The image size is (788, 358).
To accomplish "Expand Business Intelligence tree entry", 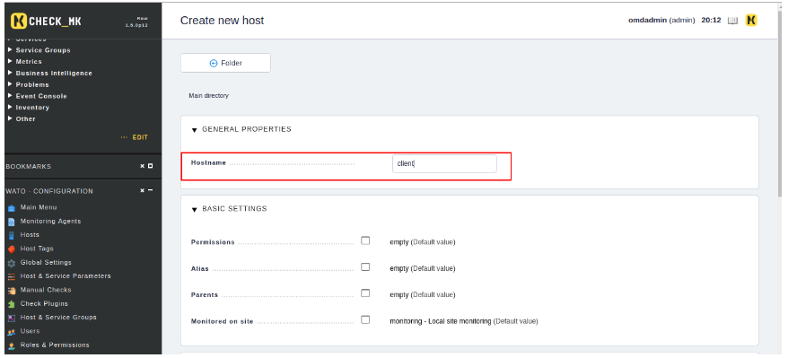I will point(10,73).
